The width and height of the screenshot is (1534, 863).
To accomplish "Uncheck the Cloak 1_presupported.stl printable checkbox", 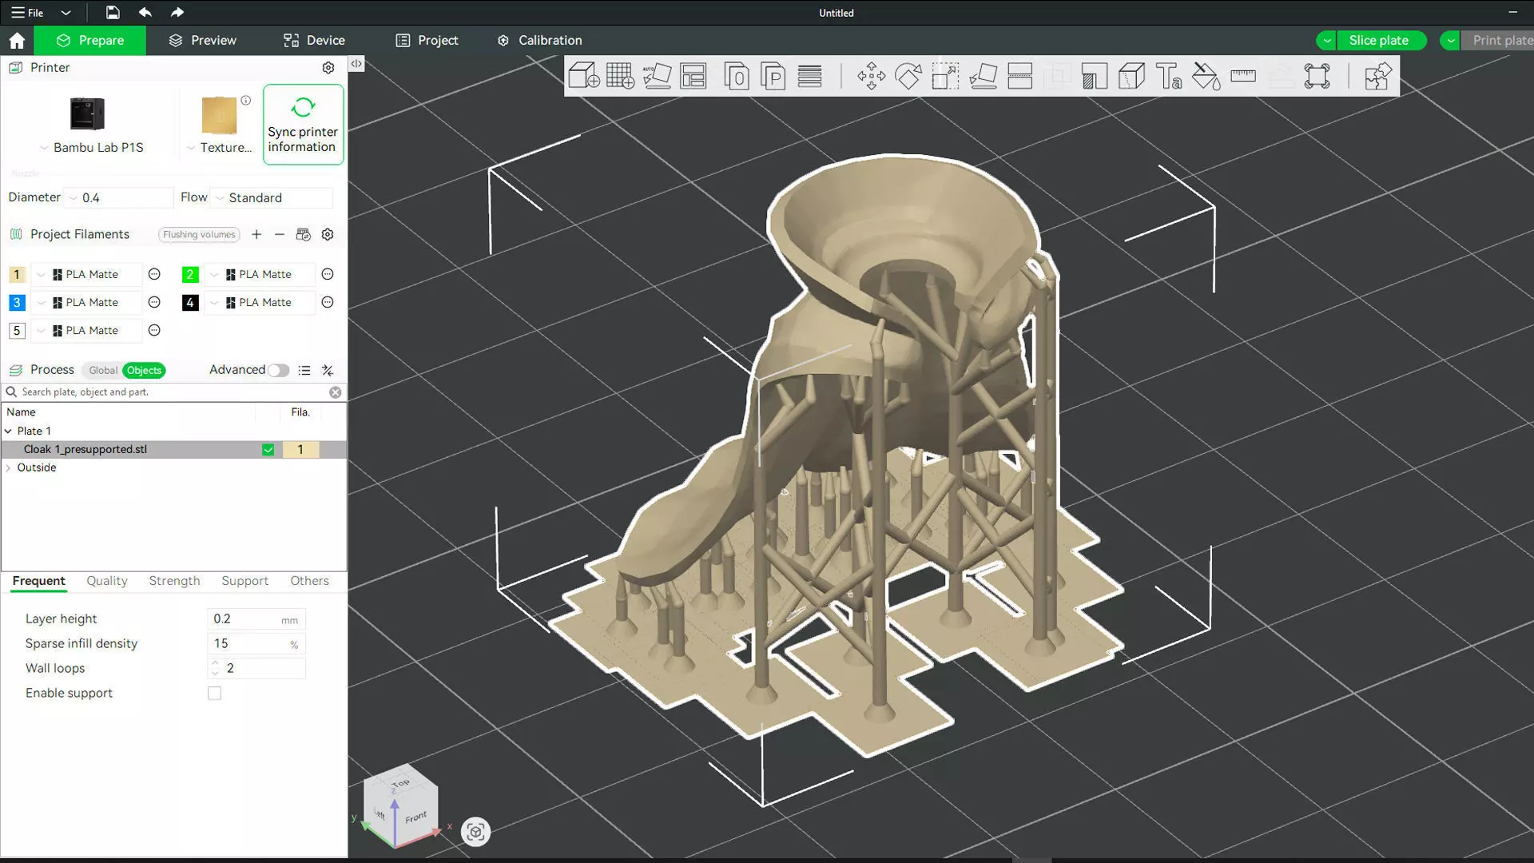I will tap(268, 450).
